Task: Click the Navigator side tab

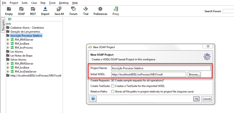Action: click(3, 25)
